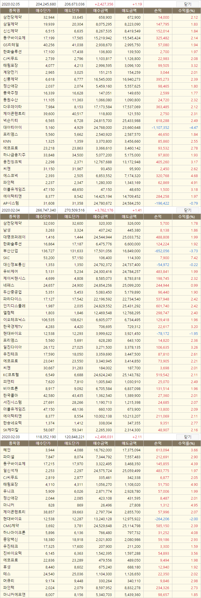
Task: Select the 신신제약 stock name
Action: coord(11,31)
